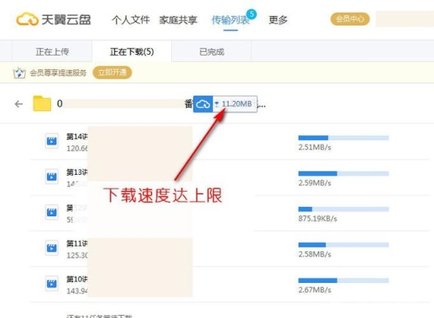Screen dimensions: 434x318
Task: Open the 个人文件 menu
Action: [x=131, y=20]
